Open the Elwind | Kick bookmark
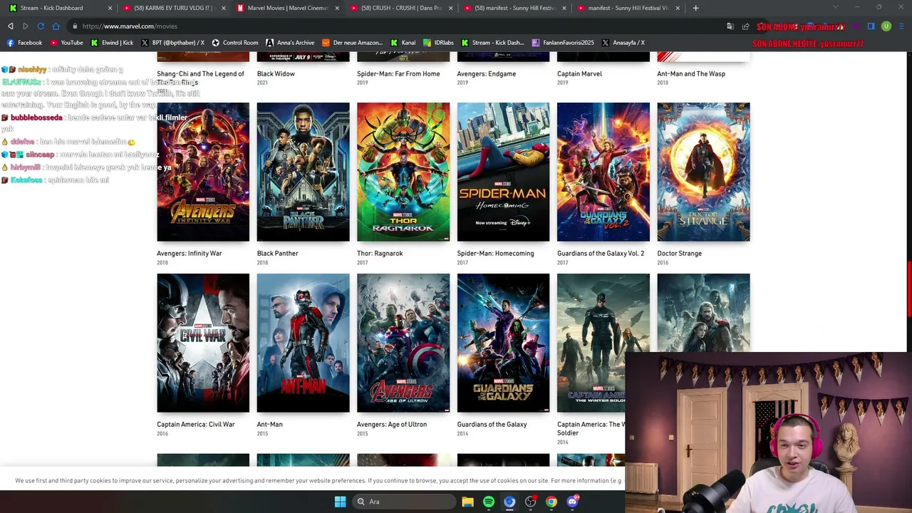The image size is (912, 513). pyautogui.click(x=112, y=43)
